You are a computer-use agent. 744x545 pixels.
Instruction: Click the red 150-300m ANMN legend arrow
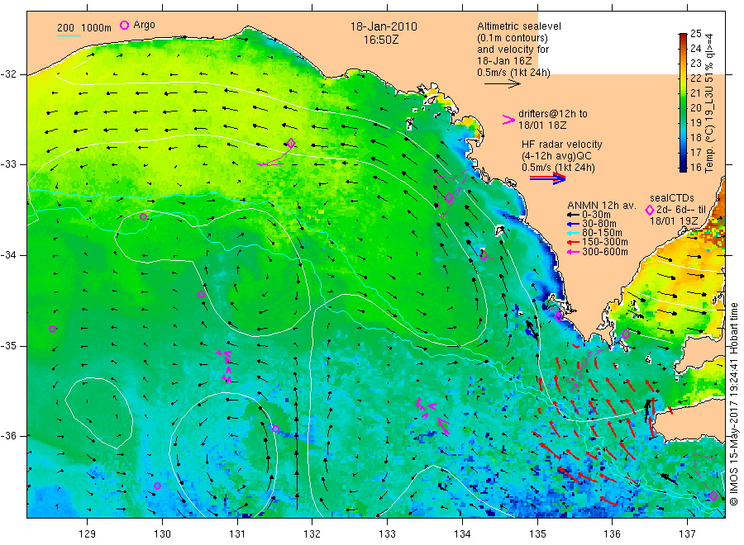coord(573,242)
